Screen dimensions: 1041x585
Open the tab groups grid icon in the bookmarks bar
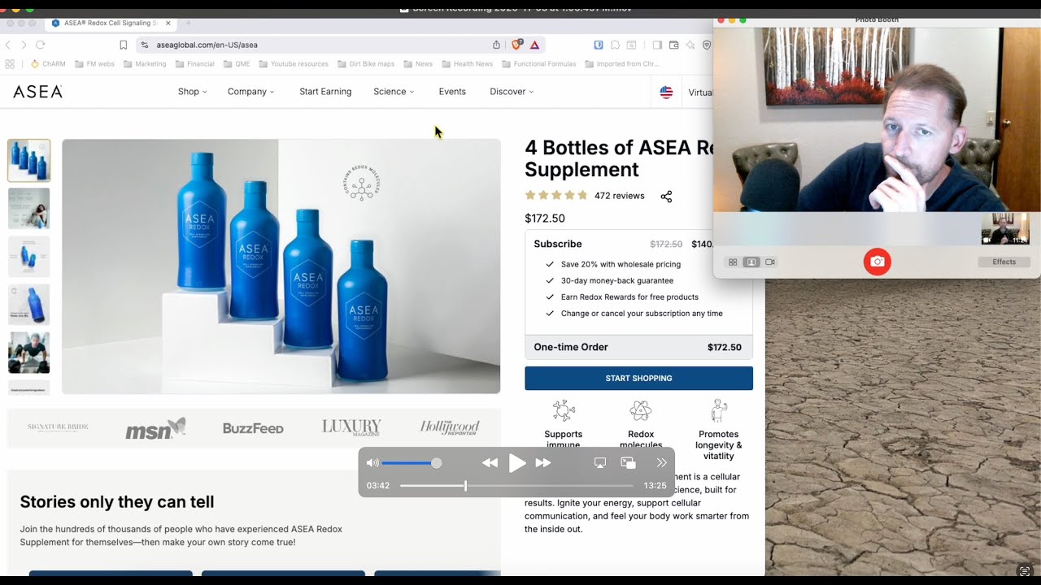(x=10, y=63)
